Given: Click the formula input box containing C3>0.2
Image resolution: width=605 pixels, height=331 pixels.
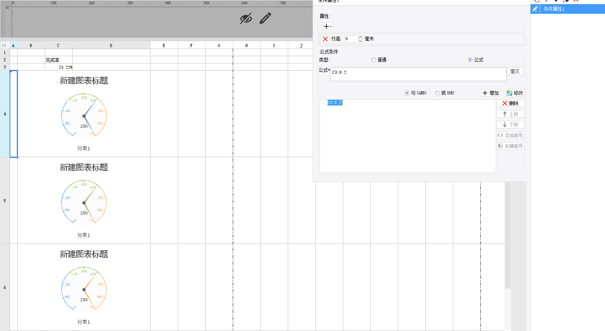Looking at the screenshot, I should click(x=418, y=74).
